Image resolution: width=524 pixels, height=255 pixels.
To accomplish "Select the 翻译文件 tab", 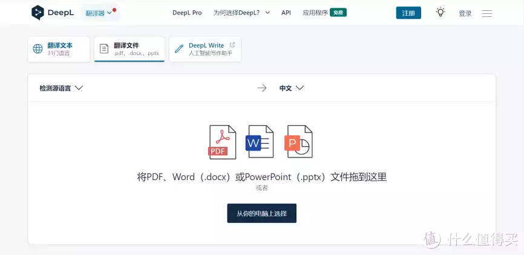I will click(x=129, y=49).
